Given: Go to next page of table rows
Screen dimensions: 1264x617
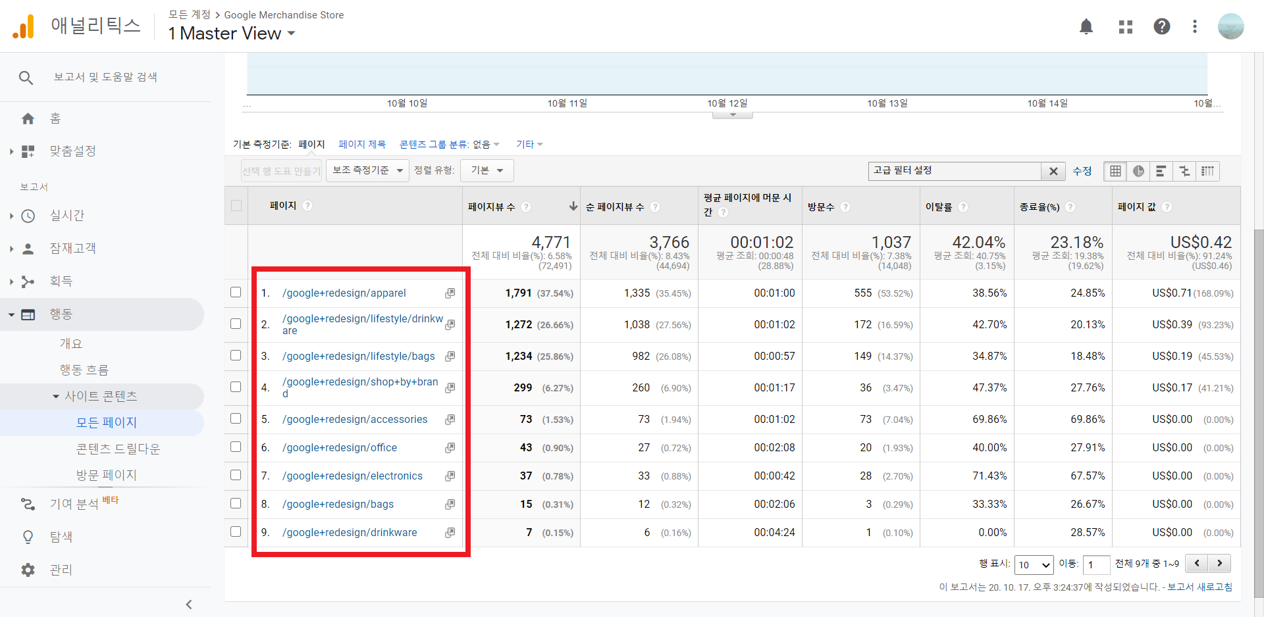Looking at the screenshot, I should (x=1220, y=563).
